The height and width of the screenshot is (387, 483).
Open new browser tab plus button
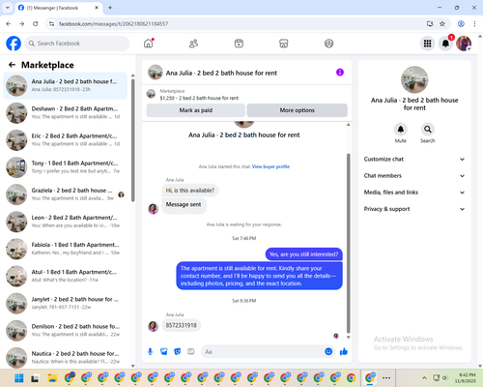[x=110, y=8]
